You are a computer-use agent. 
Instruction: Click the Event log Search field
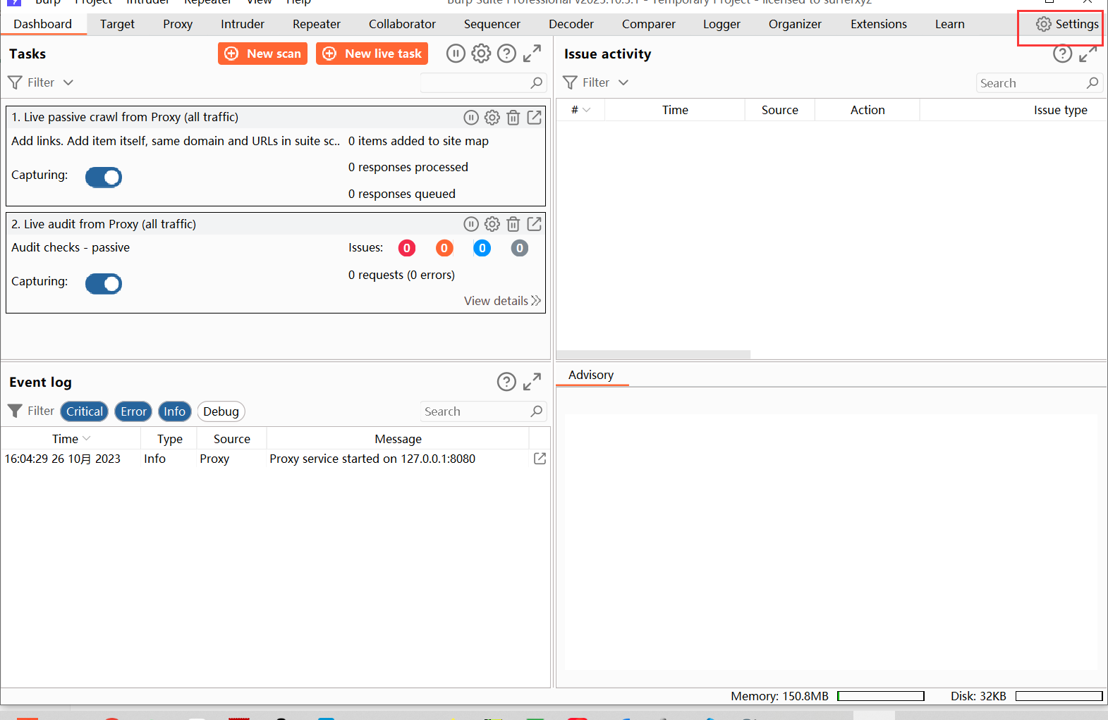coord(483,411)
